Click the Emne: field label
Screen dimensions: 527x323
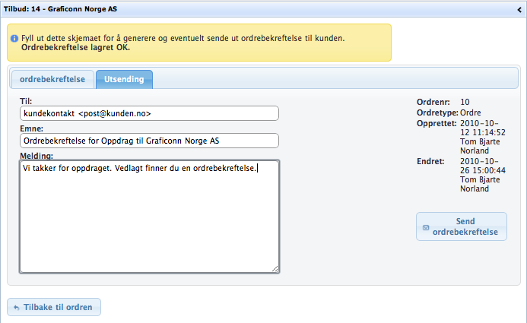pos(33,129)
